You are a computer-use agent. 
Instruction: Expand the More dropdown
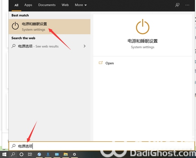click(80, 5)
